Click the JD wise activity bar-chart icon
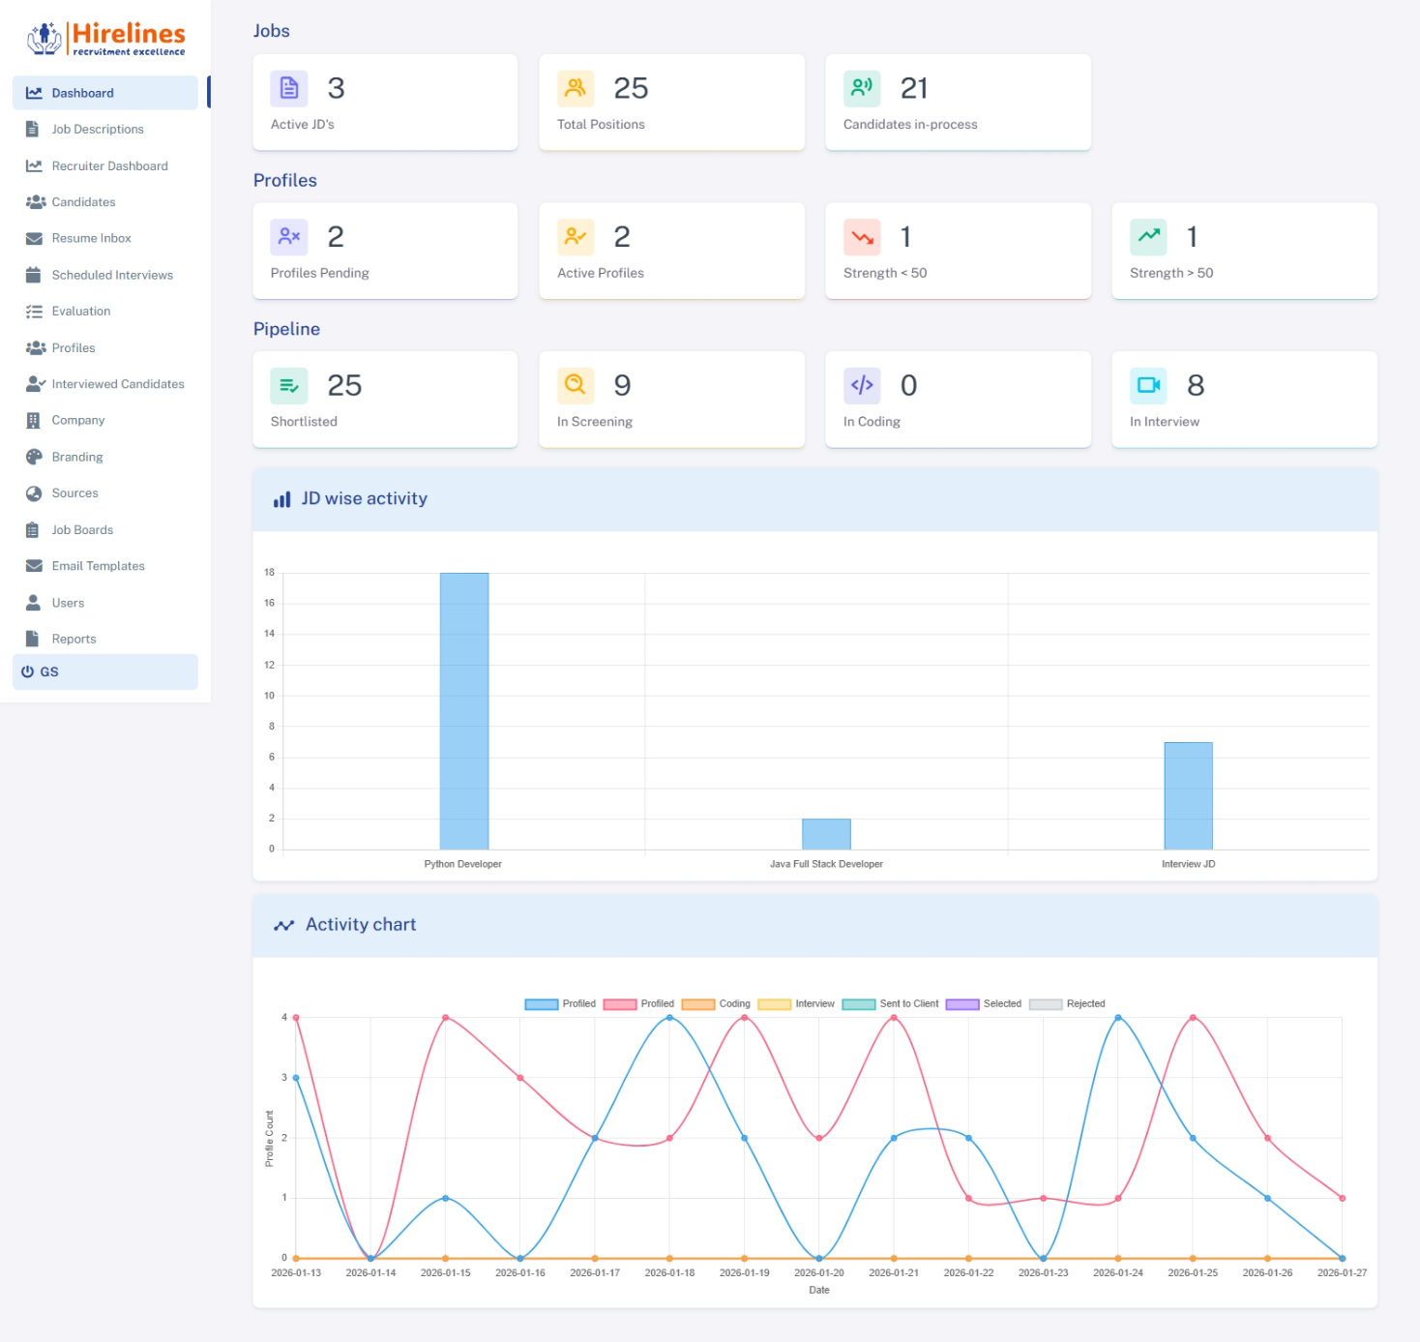Viewport: 1420px width, 1342px height. point(281,498)
